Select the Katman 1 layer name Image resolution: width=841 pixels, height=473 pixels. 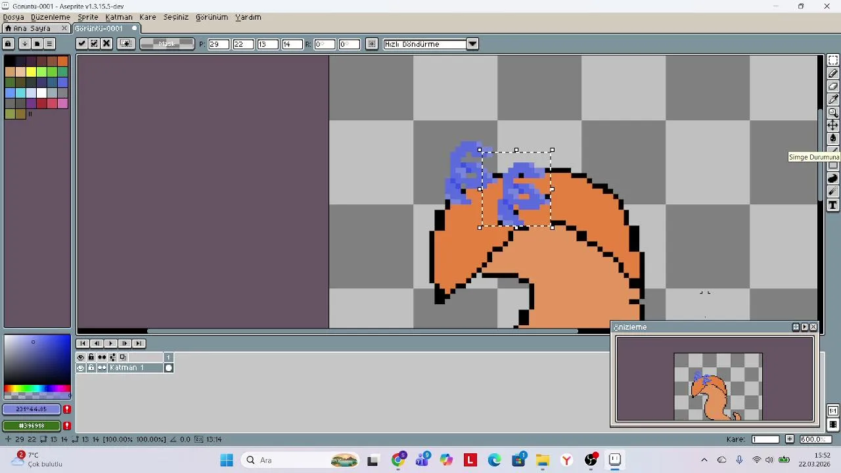135,368
